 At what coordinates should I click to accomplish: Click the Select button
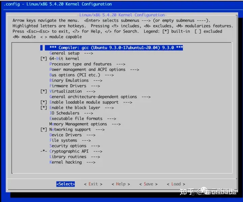65,184
